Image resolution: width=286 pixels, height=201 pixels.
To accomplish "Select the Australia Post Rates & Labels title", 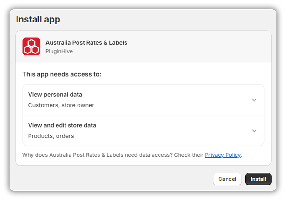I will 86,42.
